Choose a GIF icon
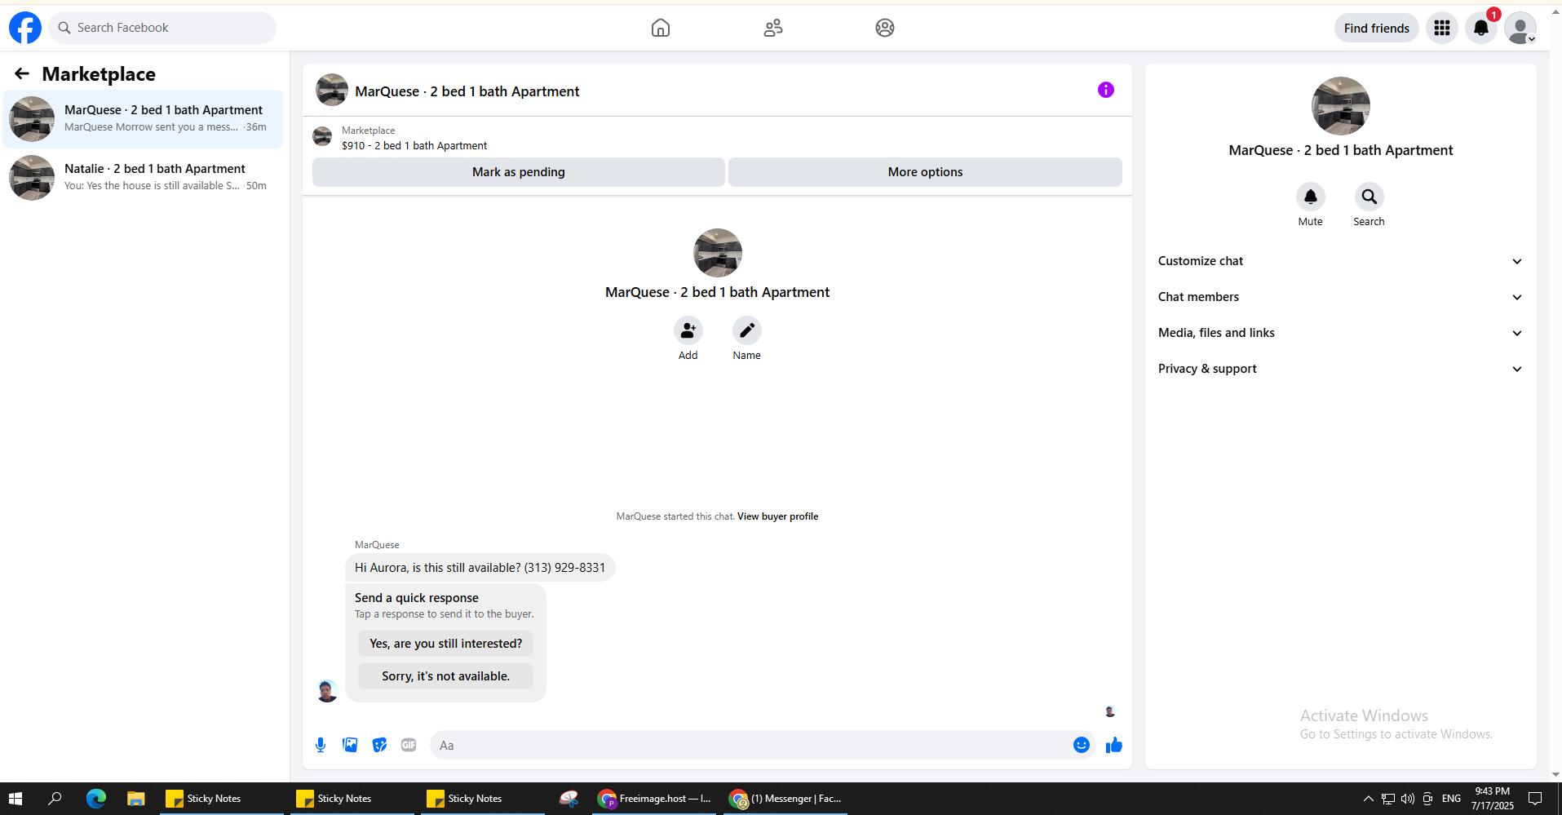Screen dimensions: 1562x815 (409, 745)
